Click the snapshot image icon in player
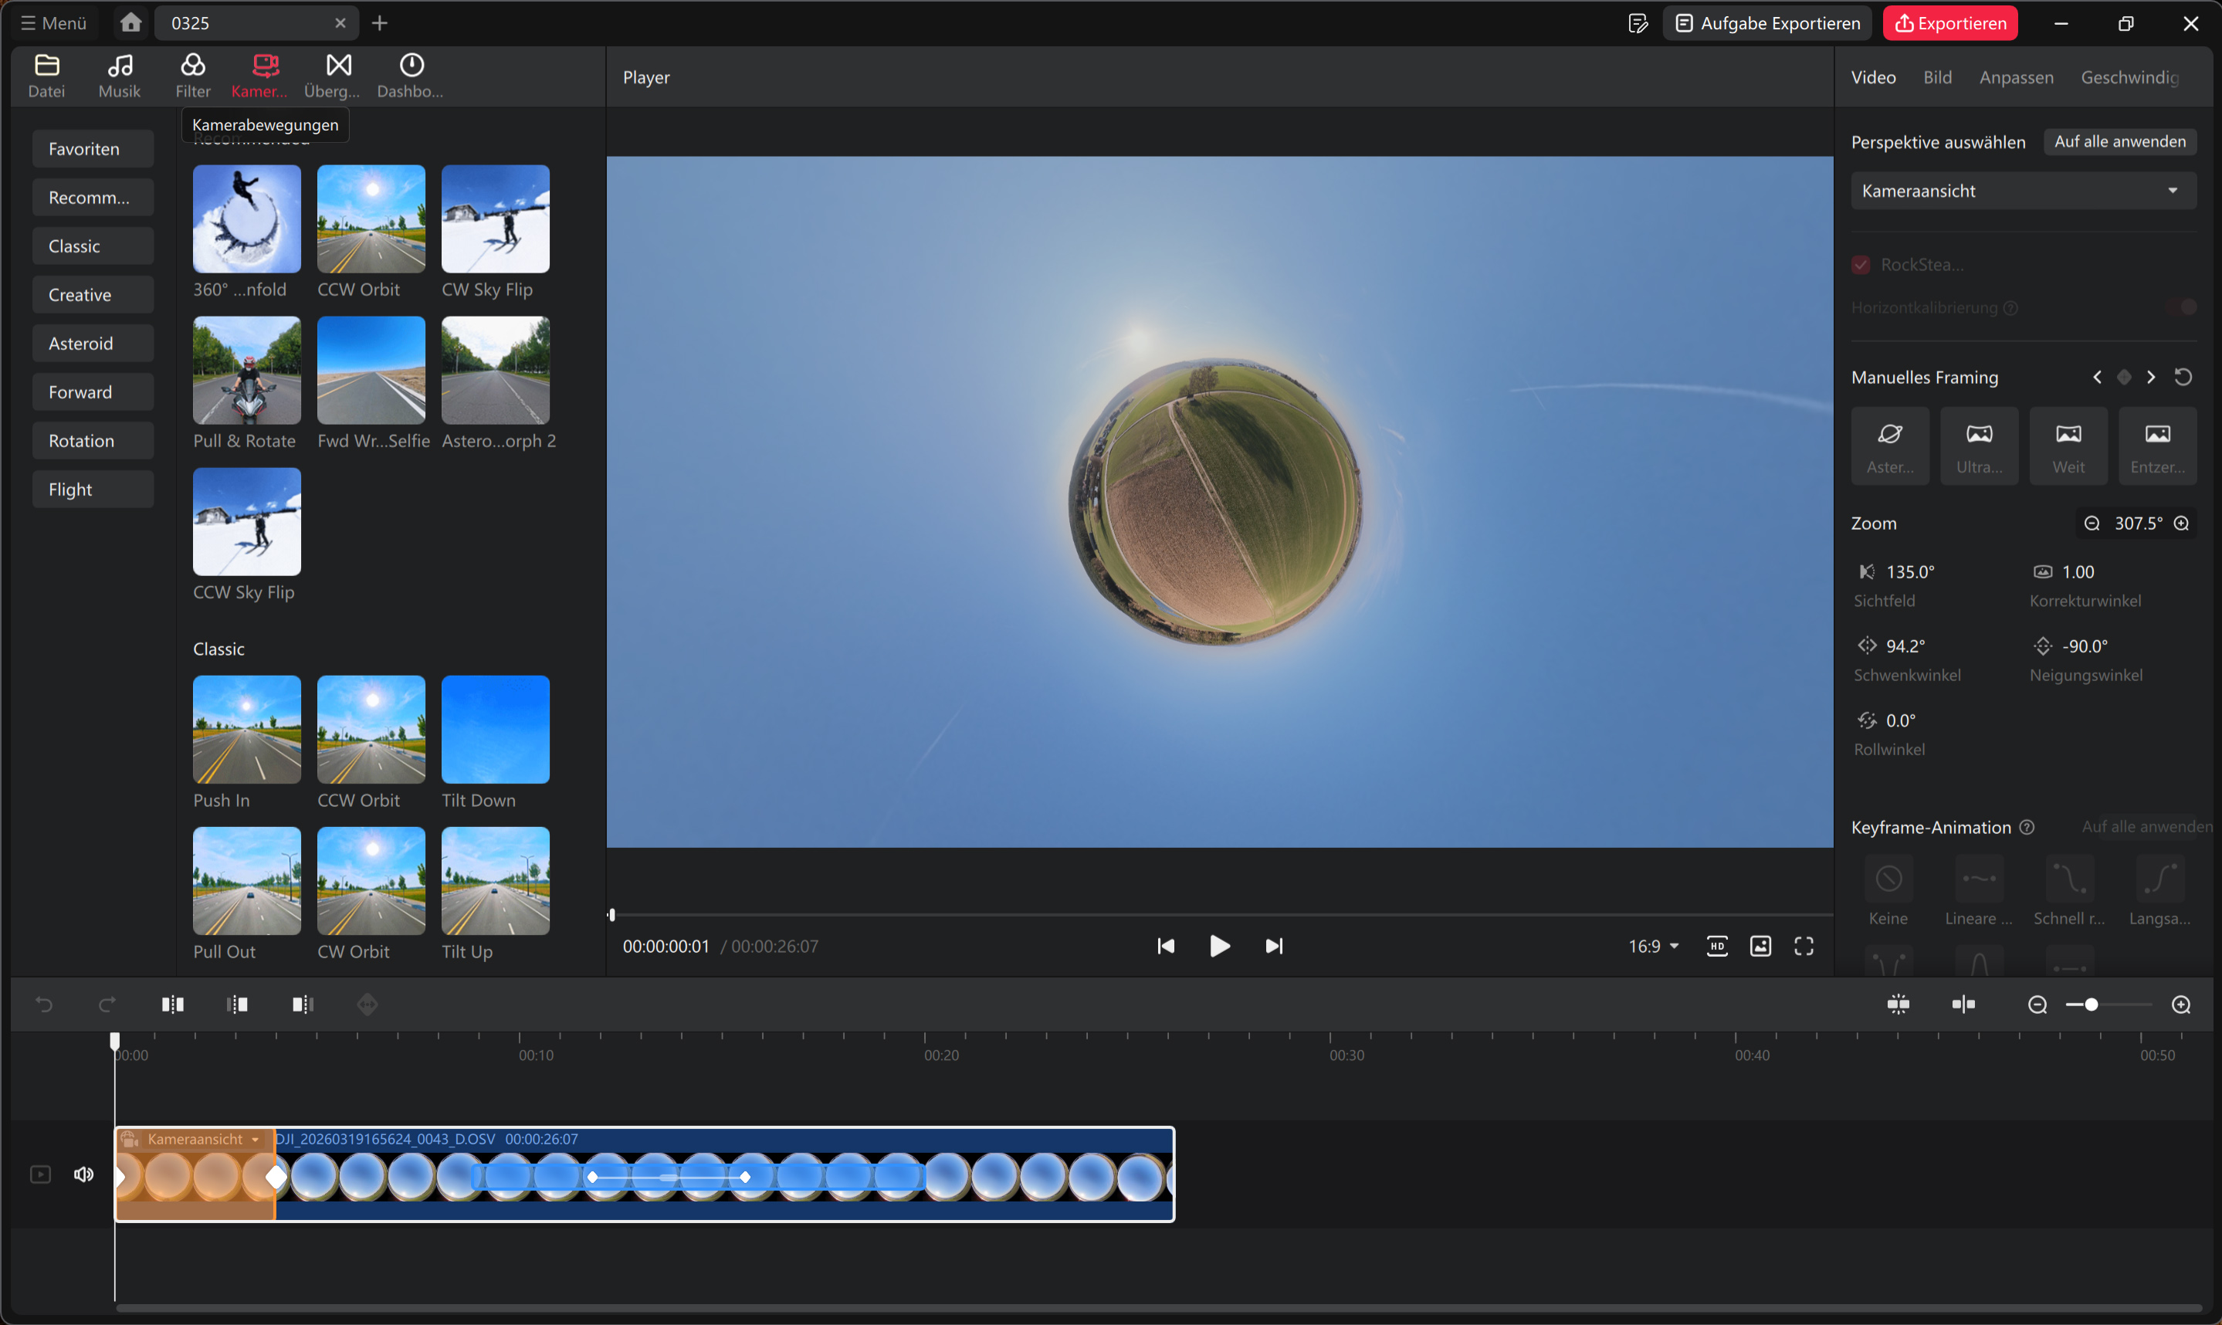 point(1760,947)
